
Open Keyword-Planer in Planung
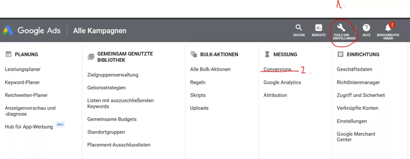point(22,82)
